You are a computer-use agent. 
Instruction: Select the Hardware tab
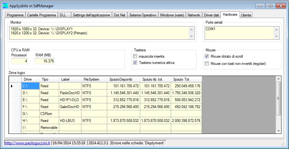click(230, 14)
